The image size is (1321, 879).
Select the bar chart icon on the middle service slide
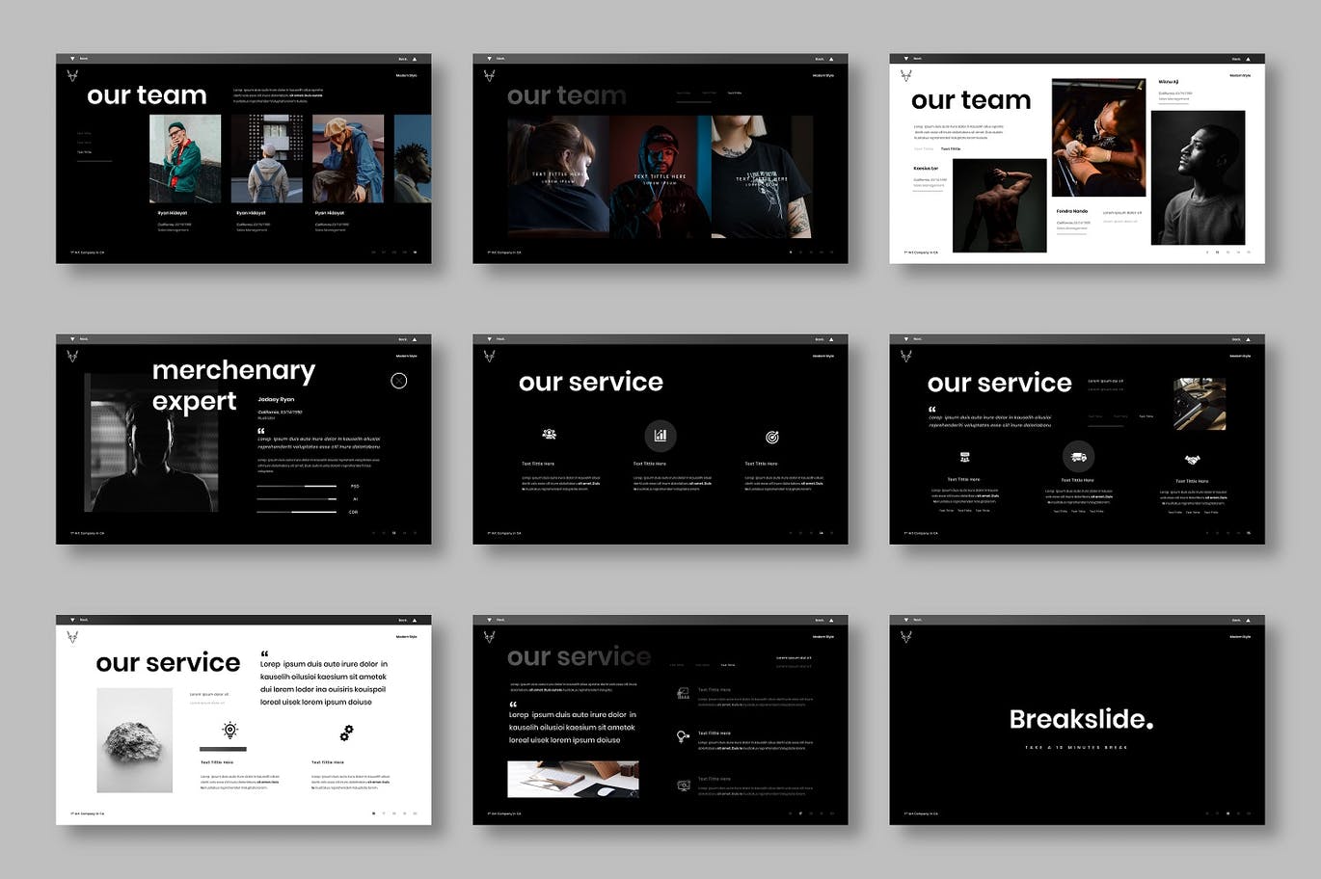click(660, 436)
